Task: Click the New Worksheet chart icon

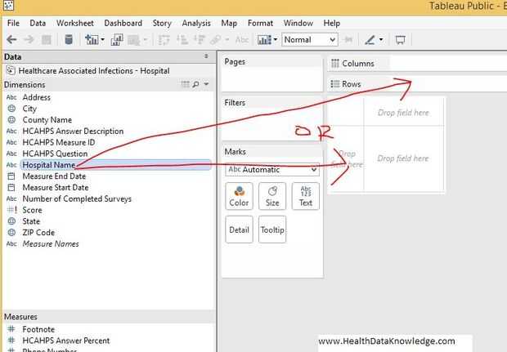Action: pyautogui.click(x=92, y=40)
